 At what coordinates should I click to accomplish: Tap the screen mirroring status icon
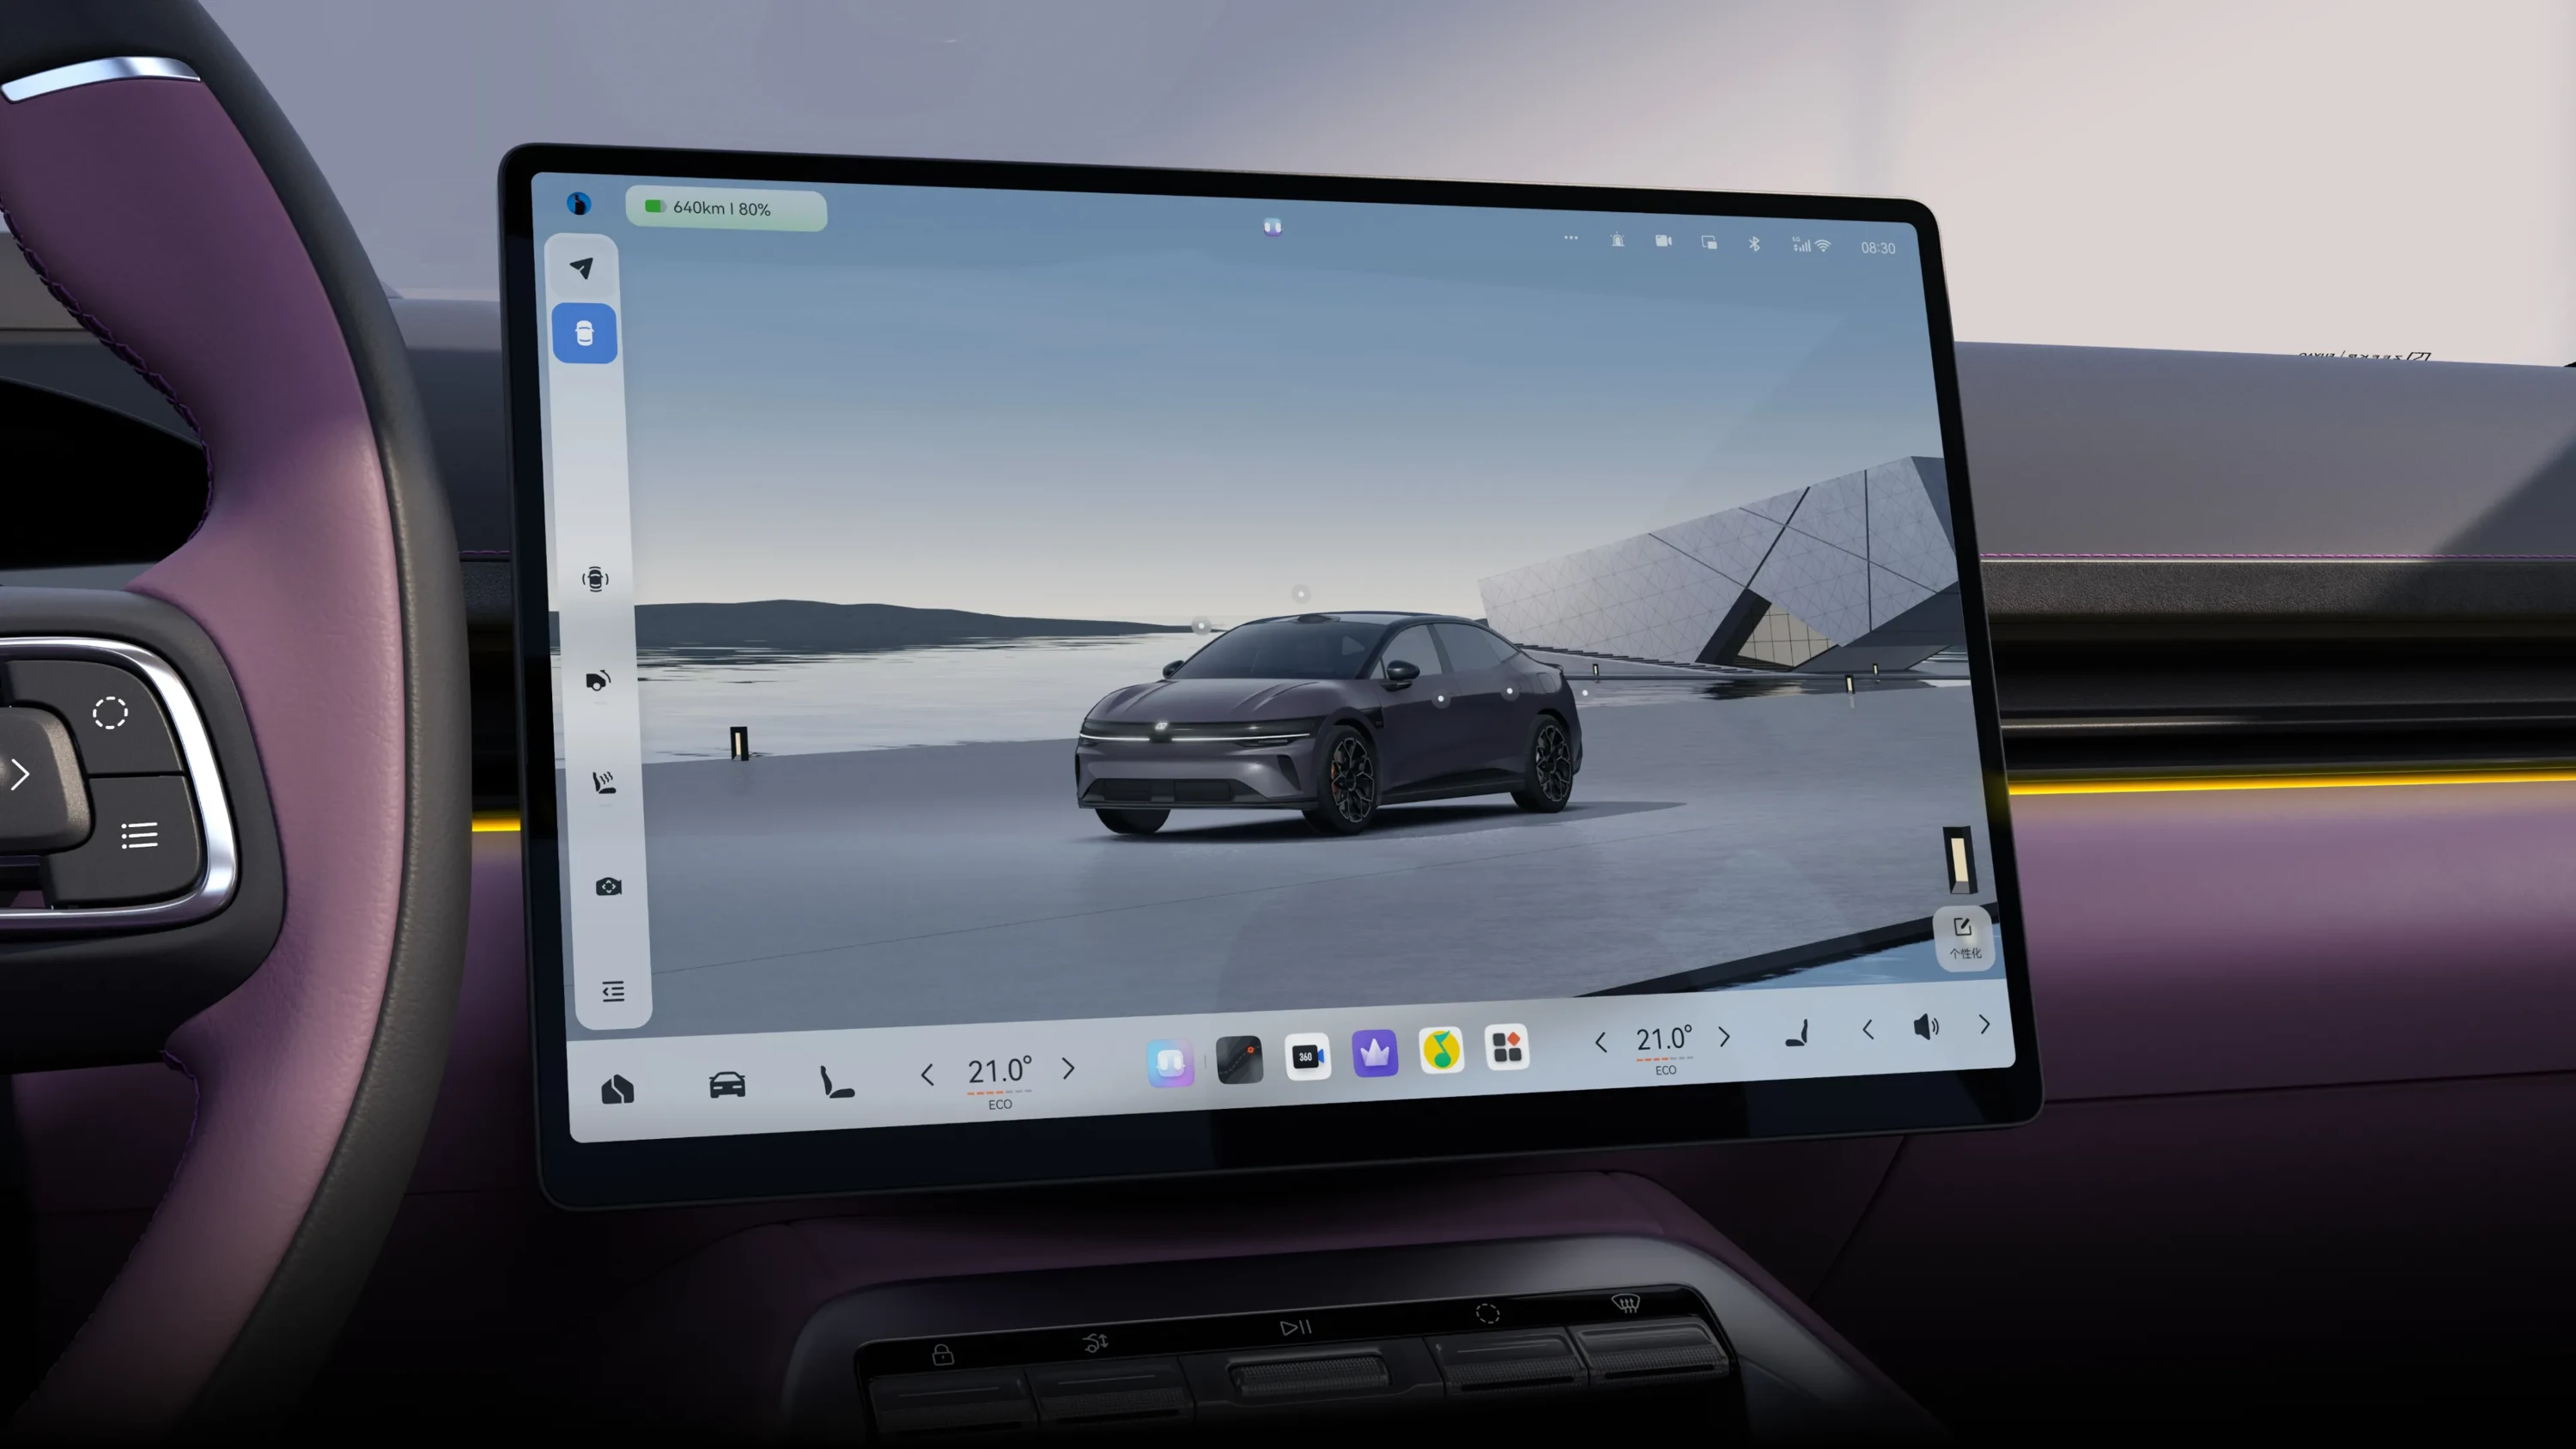1709,242
